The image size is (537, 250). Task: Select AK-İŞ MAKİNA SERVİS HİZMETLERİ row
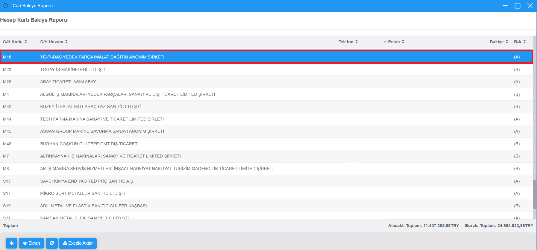click(266, 169)
